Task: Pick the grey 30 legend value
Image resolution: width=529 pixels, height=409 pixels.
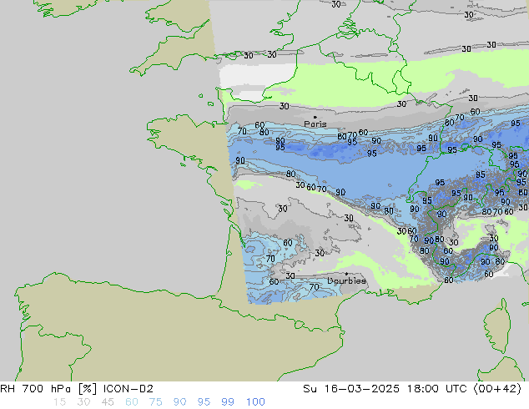Action: (83, 402)
